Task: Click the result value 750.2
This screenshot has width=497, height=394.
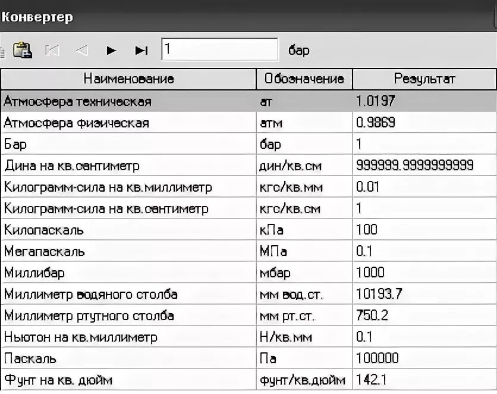Action: tap(372, 315)
